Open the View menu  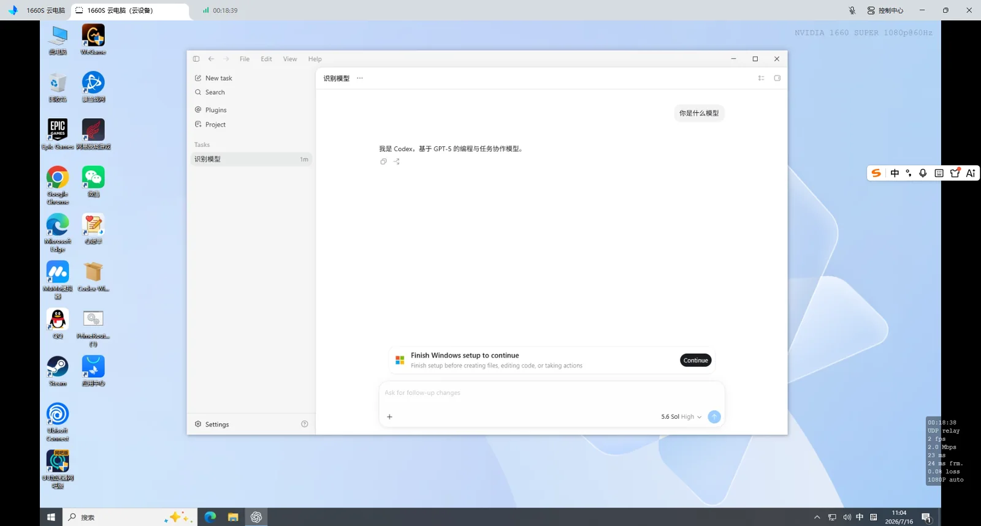(x=290, y=59)
